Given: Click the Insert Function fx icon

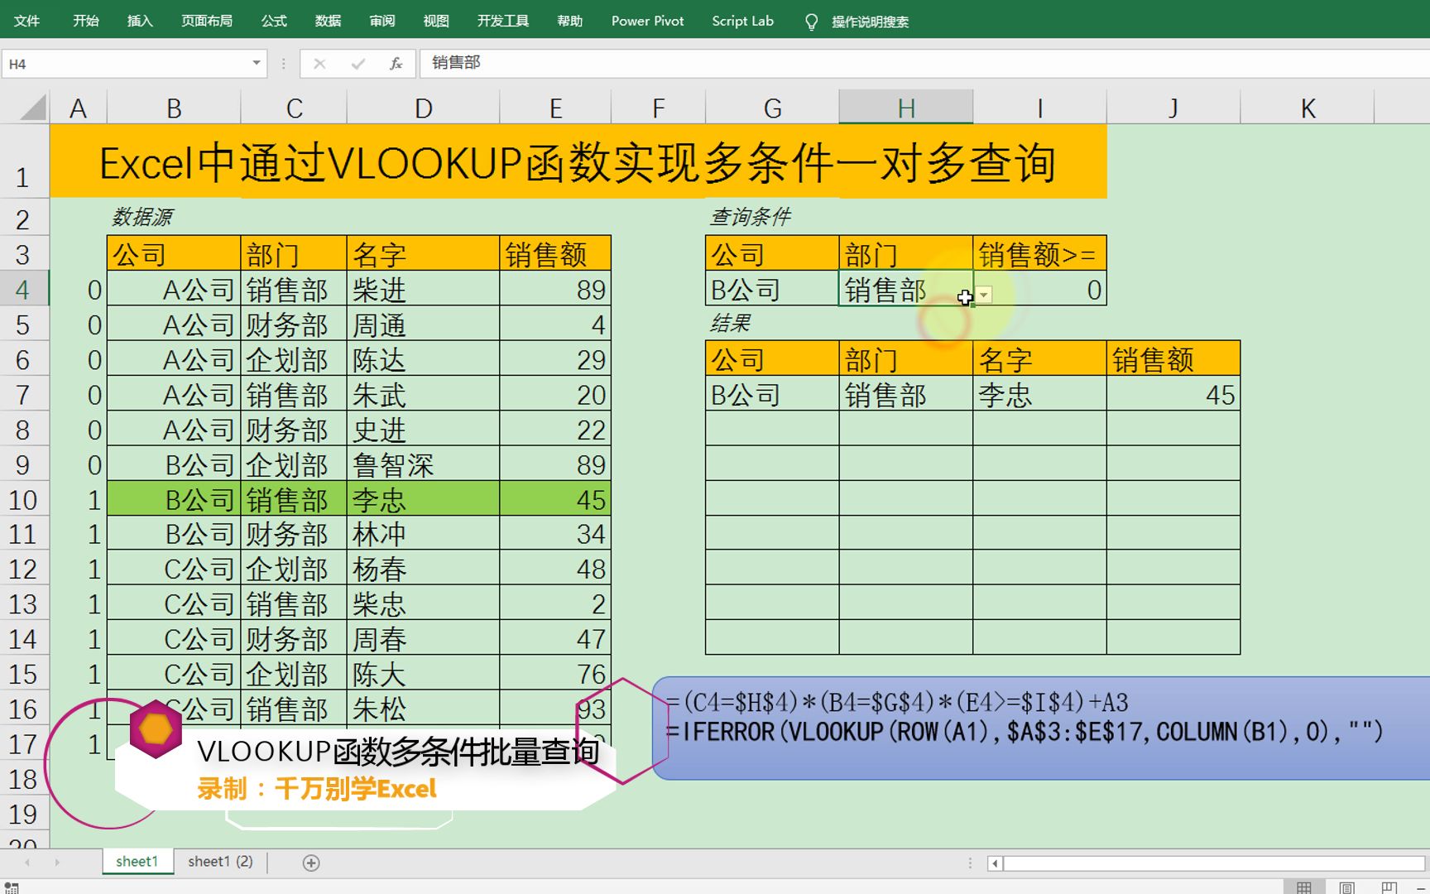Looking at the screenshot, I should (x=396, y=63).
